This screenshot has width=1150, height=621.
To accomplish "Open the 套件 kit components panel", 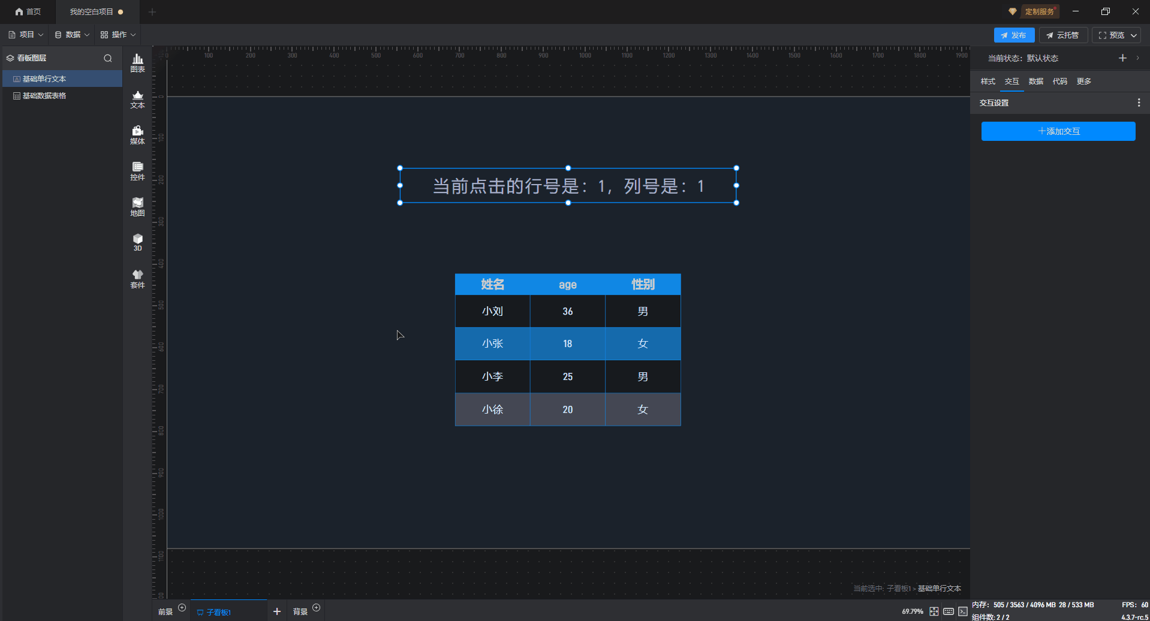I will (137, 279).
